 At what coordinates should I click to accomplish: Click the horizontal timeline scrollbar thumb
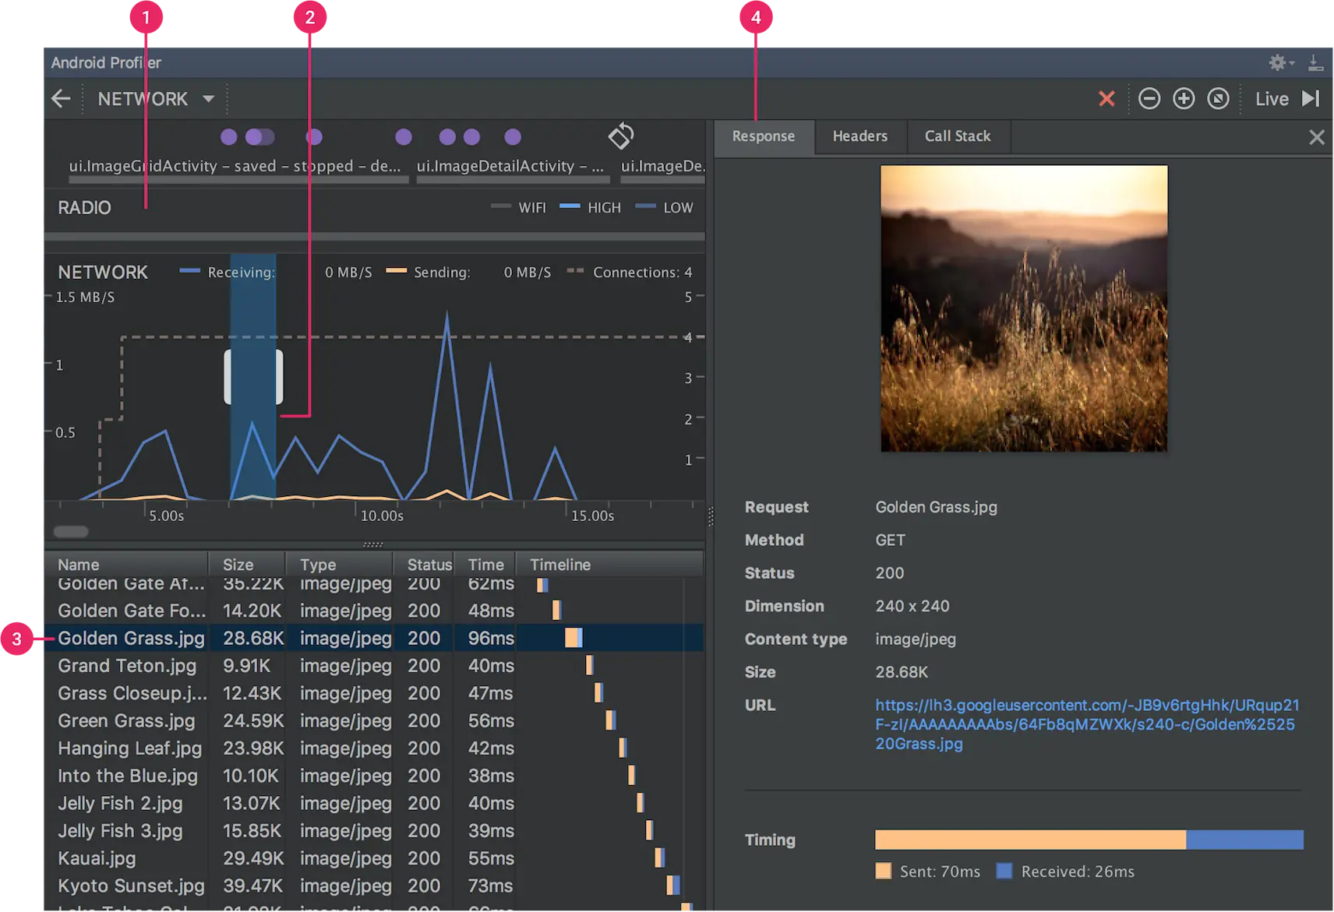(x=71, y=532)
